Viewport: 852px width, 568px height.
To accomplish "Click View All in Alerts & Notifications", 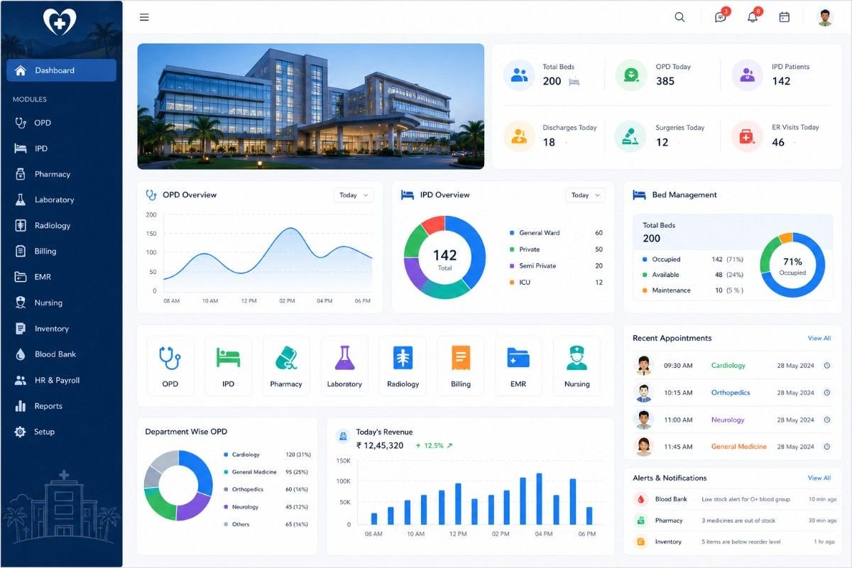I will click(x=819, y=478).
